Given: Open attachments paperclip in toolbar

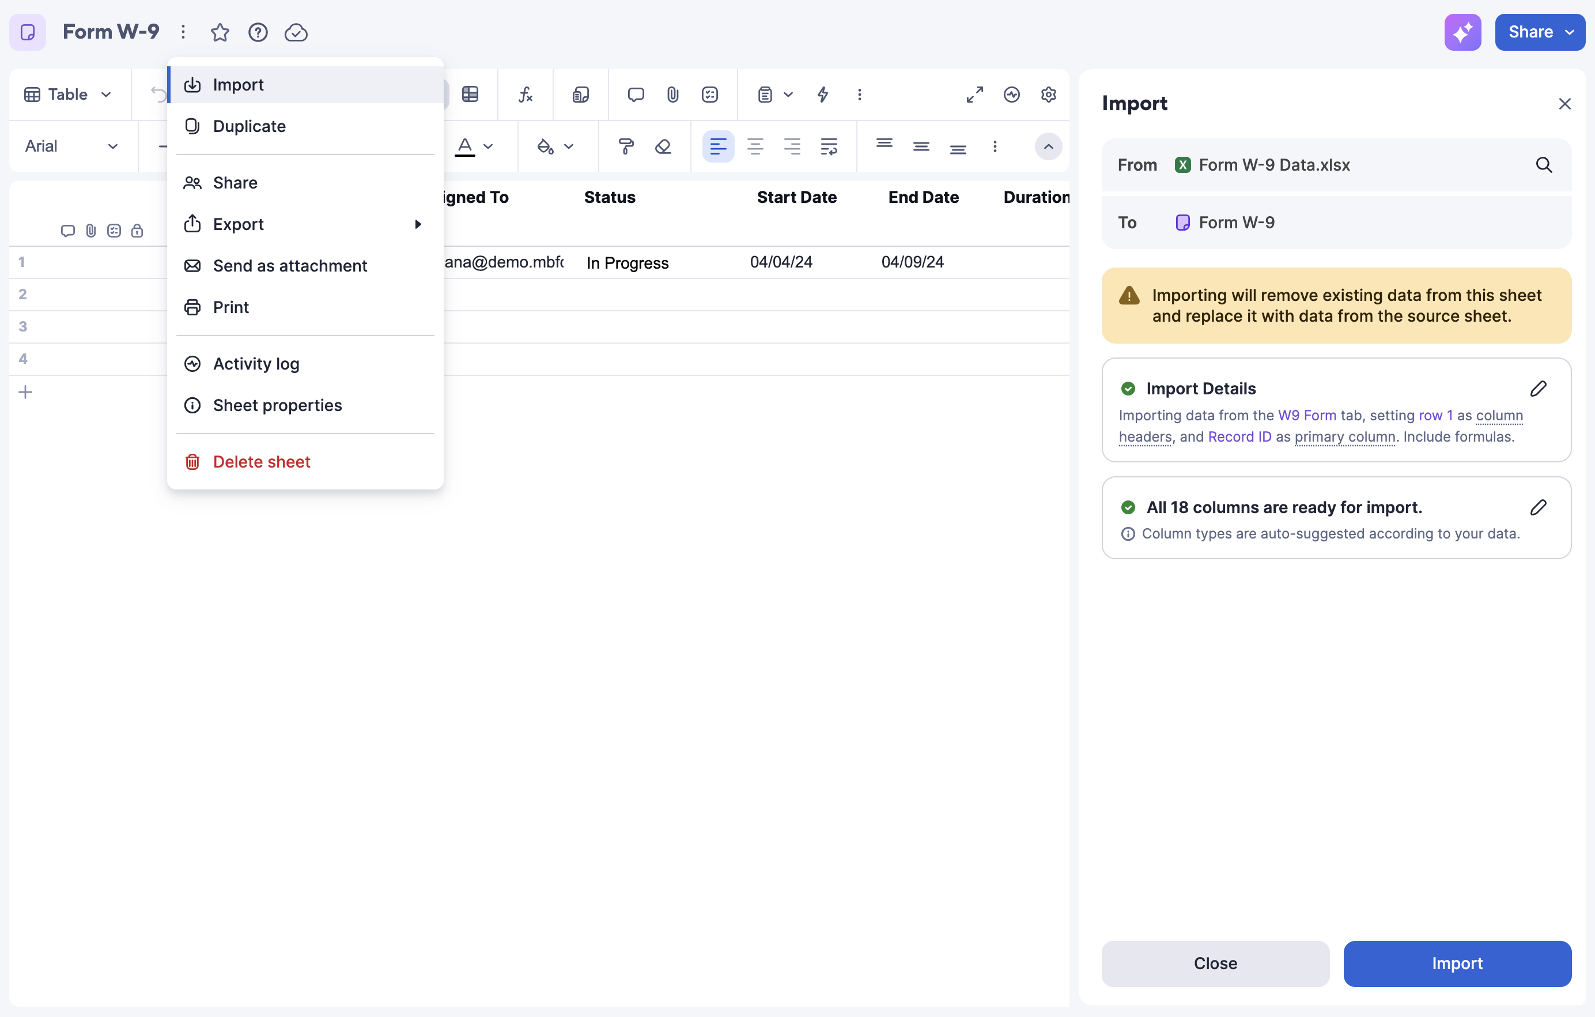Looking at the screenshot, I should [673, 94].
